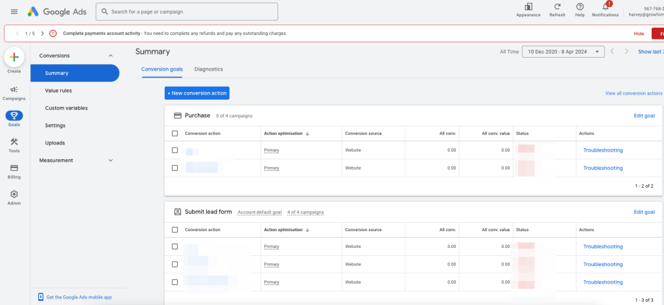Open the hamburger main menu
The height and width of the screenshot is (305, 664).
coord(14,12)
